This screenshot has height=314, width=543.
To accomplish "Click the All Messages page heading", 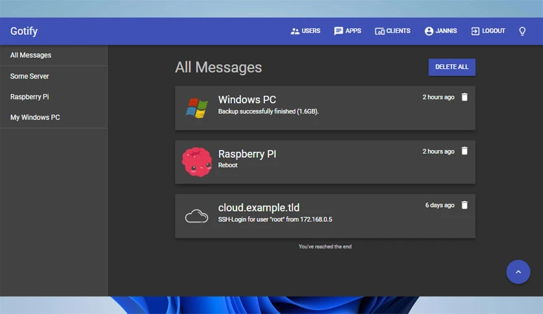I will click(x=218, y=67).
